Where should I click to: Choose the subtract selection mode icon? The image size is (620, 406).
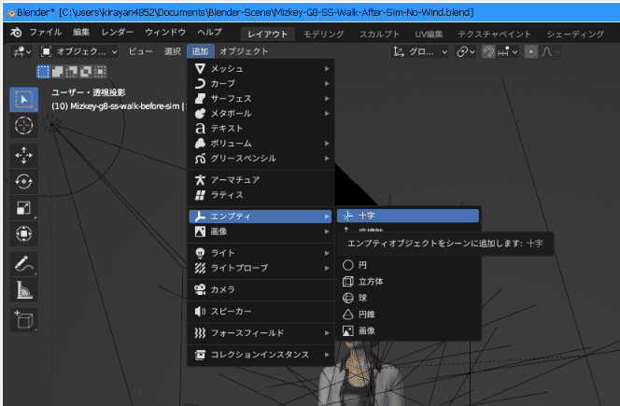coord(72,72)
